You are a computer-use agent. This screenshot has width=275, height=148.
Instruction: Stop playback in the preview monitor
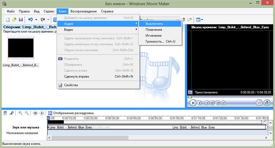[x=199, y=103]
